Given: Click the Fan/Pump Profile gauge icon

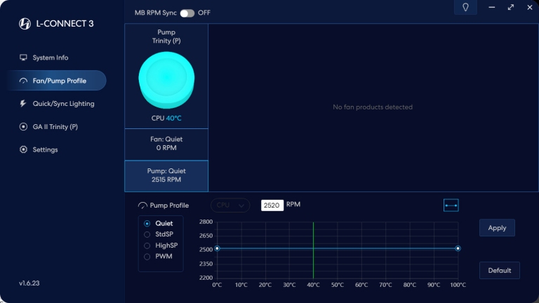Looking at the screenshot, I should coord(23,81).
